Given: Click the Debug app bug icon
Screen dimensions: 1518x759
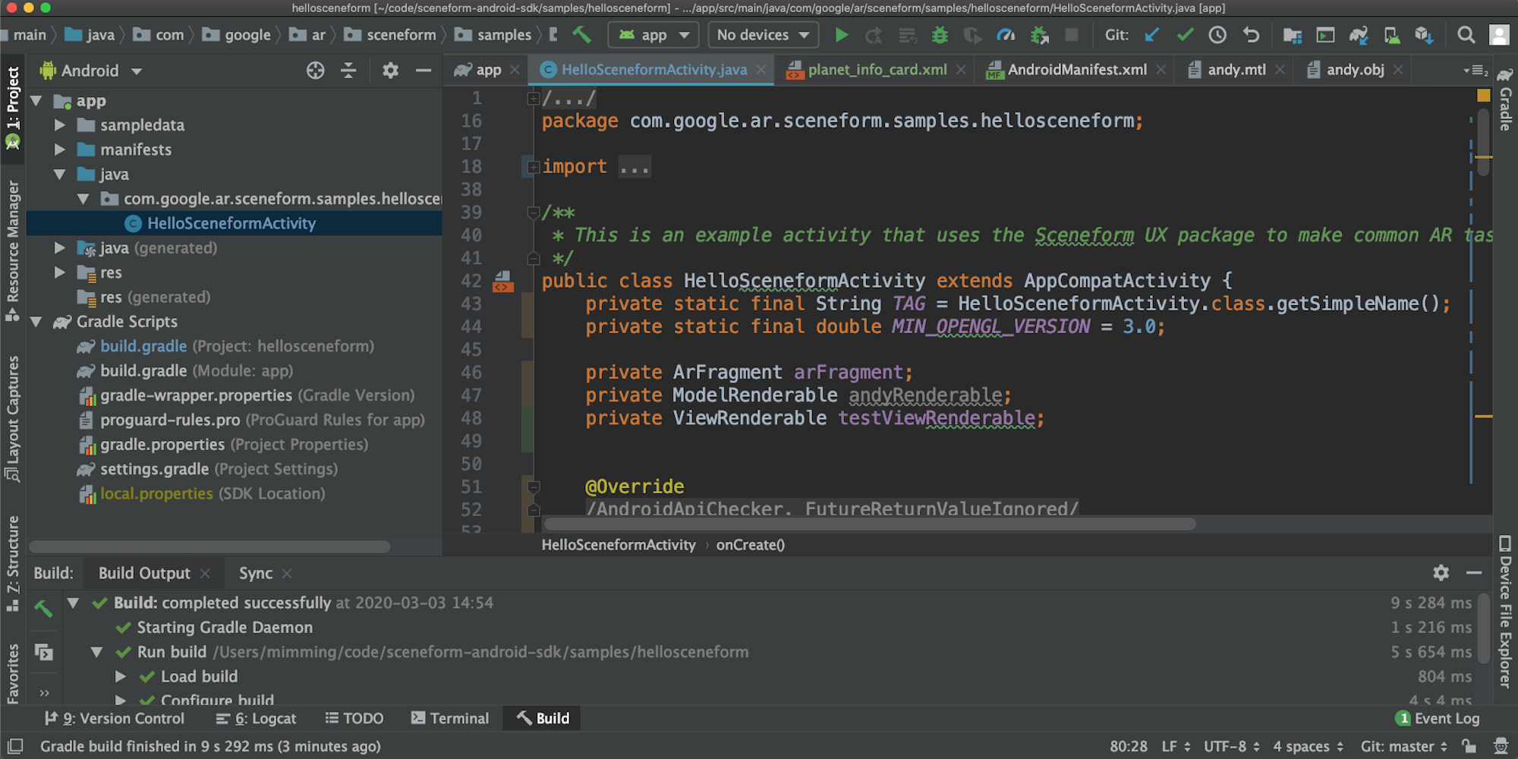Looking at the screenshot, I should pos(940,35).
